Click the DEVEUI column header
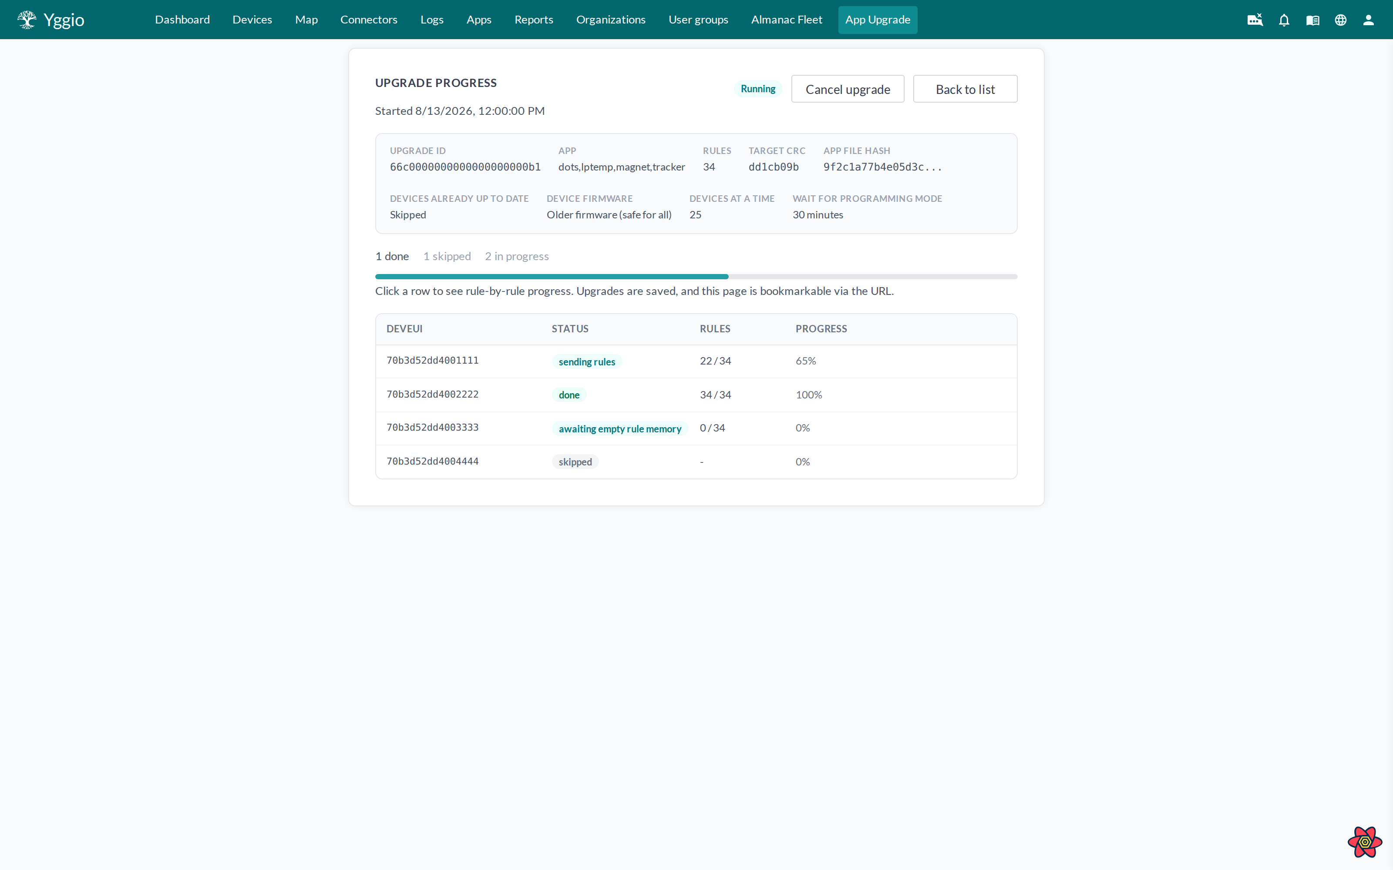The height and width of the screenshot is (870, 1393). point(404,328)
